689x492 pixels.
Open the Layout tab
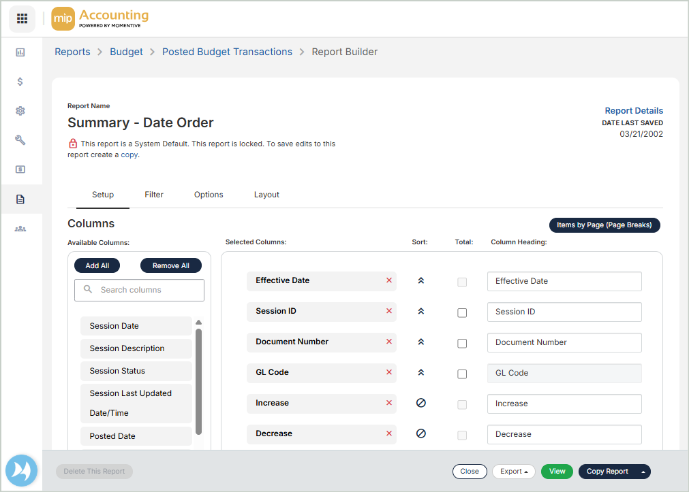(x=266, y=195)
